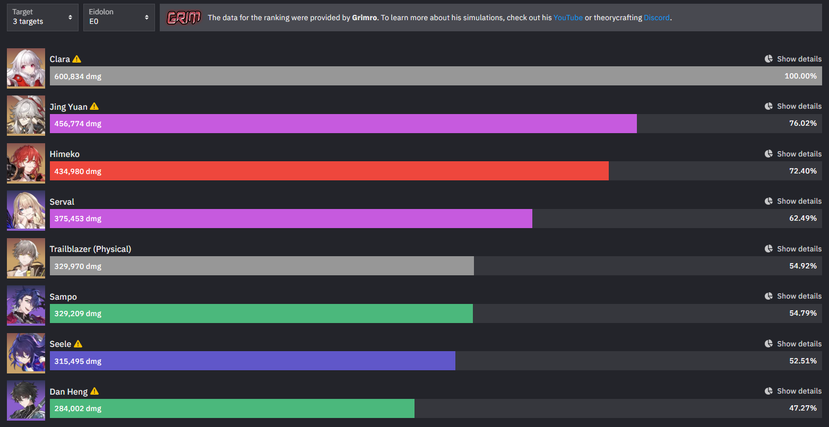Screen dimensions: 829x427
Task: Show details for Trailblazer (Physical)
Action: click(x=793, y=249)
